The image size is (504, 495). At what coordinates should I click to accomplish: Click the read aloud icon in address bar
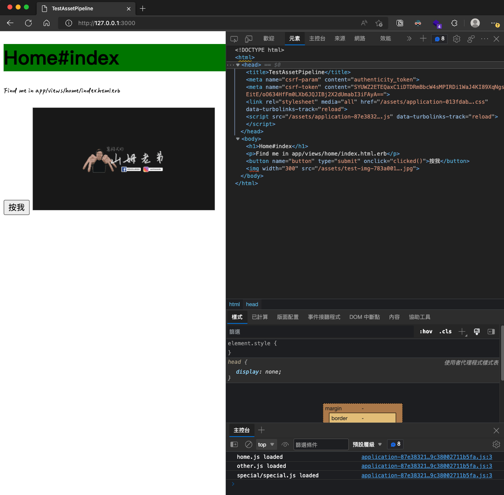coord(364,23)
